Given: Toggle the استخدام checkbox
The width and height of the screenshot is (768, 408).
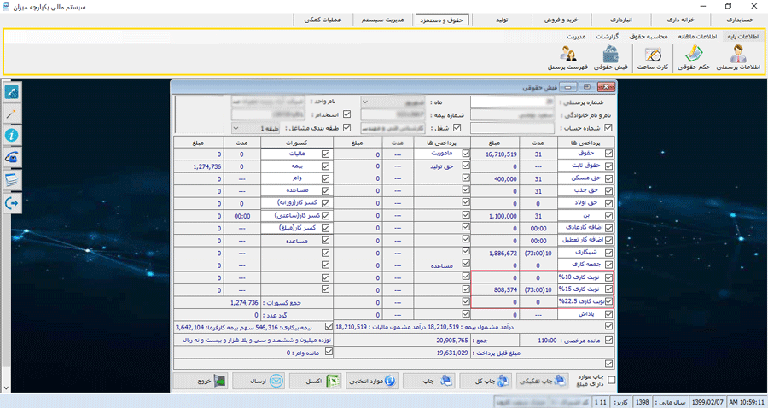Looking at the screenshot, I should click(x=346, y=114).
